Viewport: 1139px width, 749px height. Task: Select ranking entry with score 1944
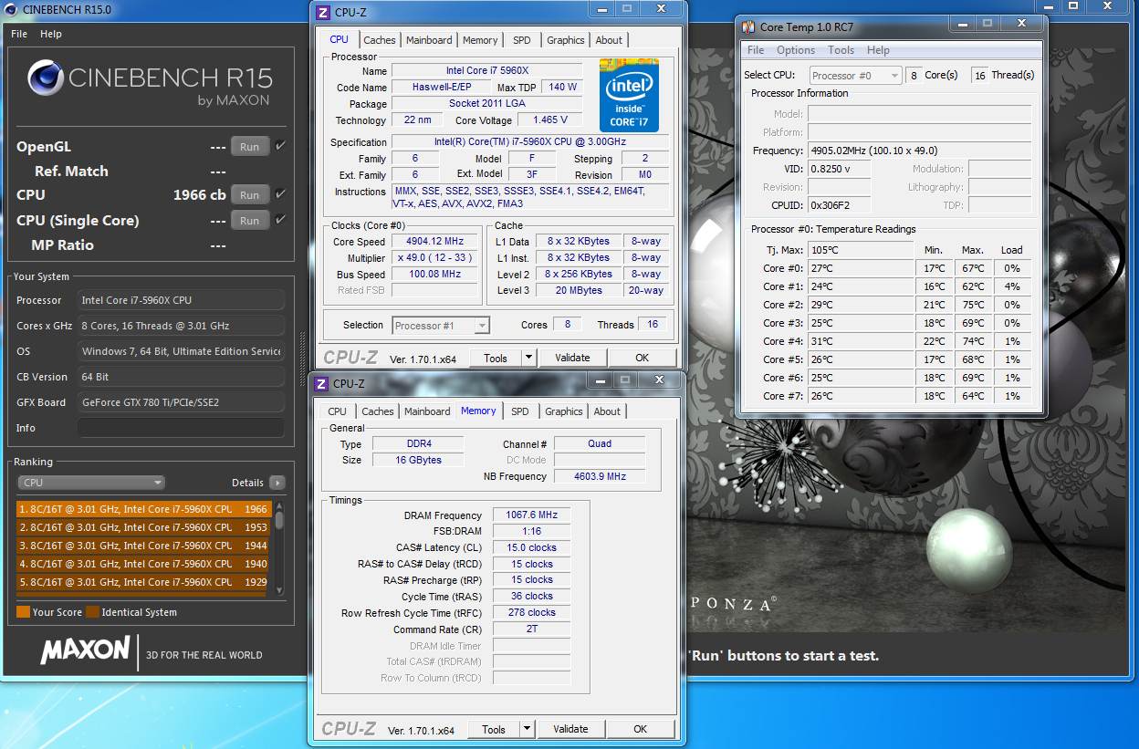click(143, 546)
